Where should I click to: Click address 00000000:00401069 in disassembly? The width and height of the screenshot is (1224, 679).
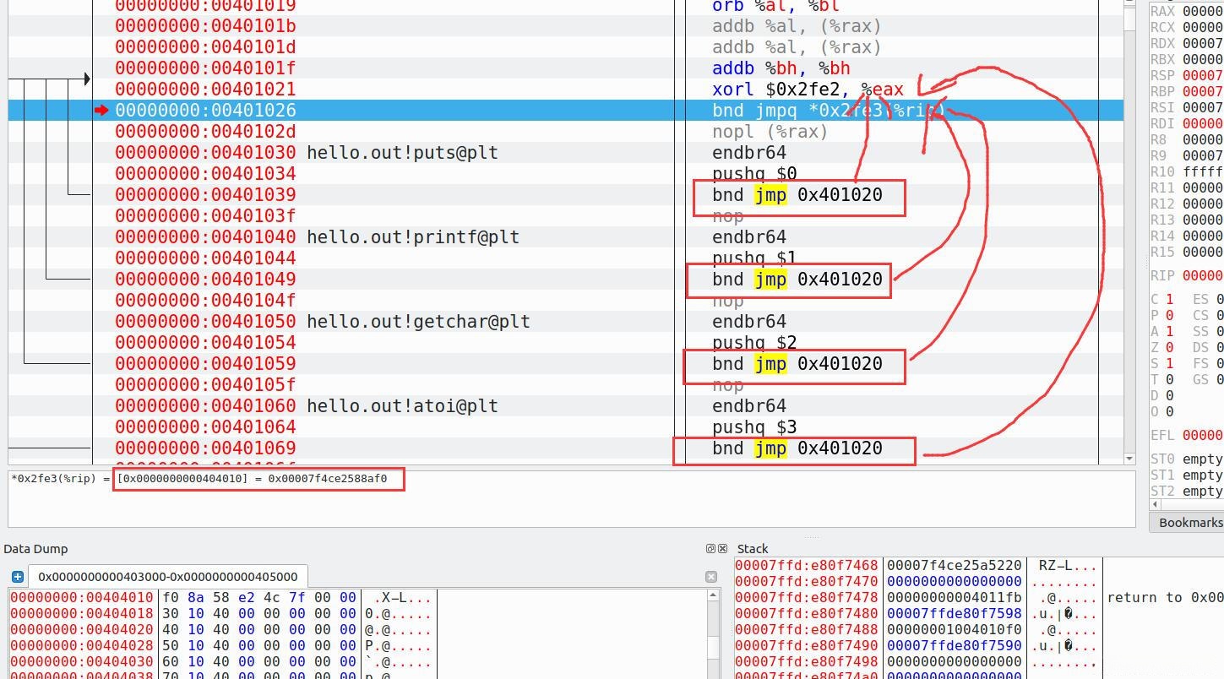click(205, 448)
